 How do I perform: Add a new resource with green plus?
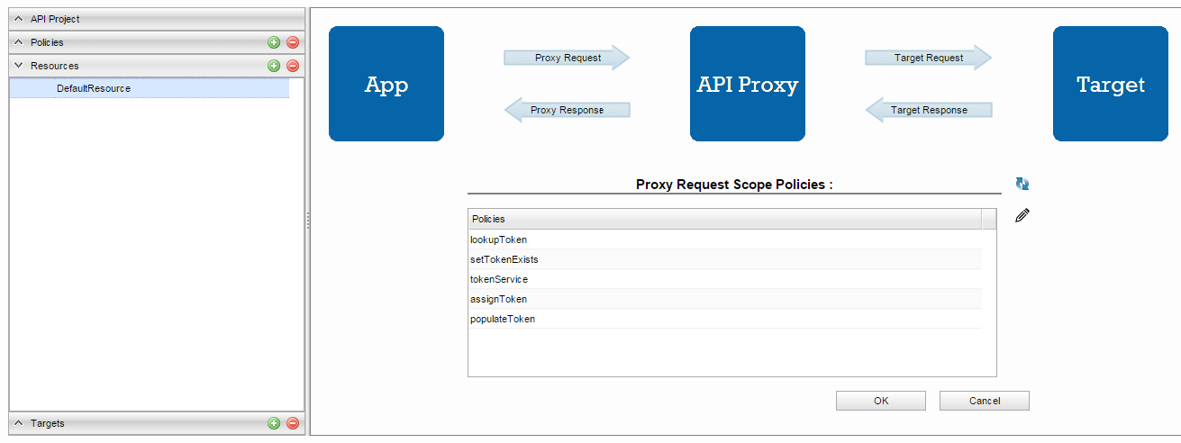click(274, 66)
